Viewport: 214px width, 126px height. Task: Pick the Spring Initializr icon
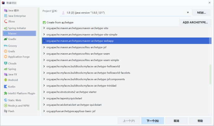click(x=6, y=28)
